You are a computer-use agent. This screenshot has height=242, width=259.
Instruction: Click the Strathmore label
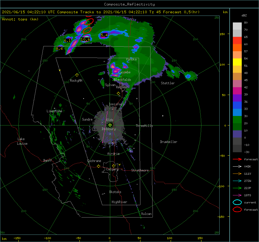click(140, 170)
